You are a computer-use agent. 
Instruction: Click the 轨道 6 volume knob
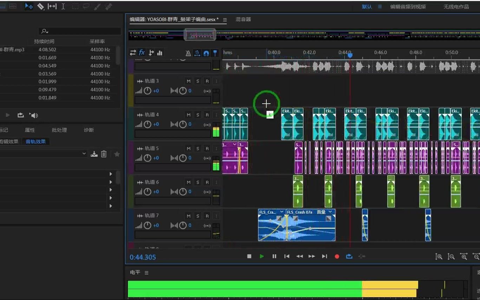[148, 192]
